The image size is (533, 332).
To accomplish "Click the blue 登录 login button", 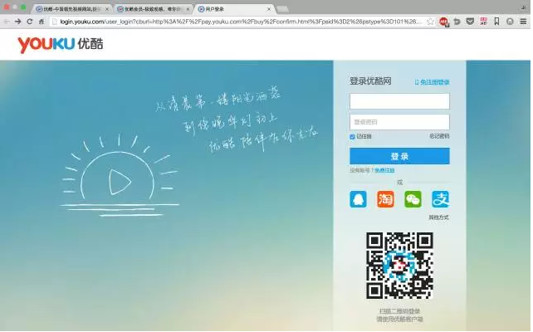I will (399, 156).
